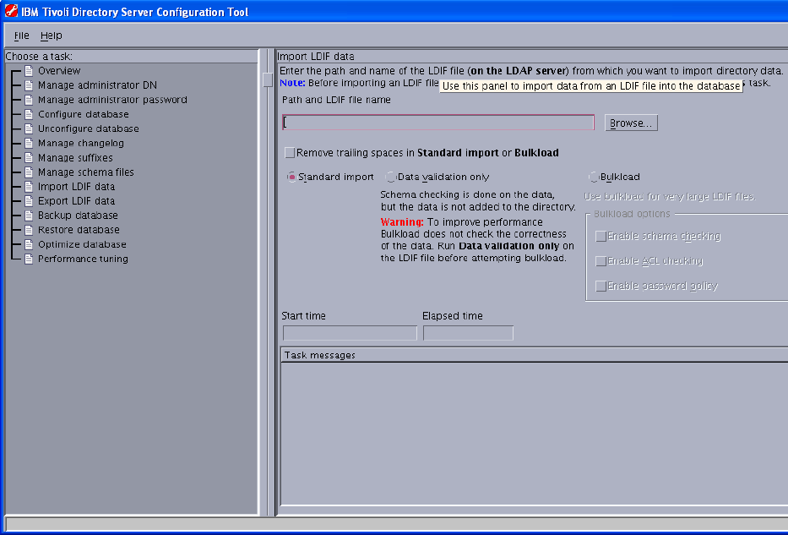Click the Restore database page icon

point(30,230)
